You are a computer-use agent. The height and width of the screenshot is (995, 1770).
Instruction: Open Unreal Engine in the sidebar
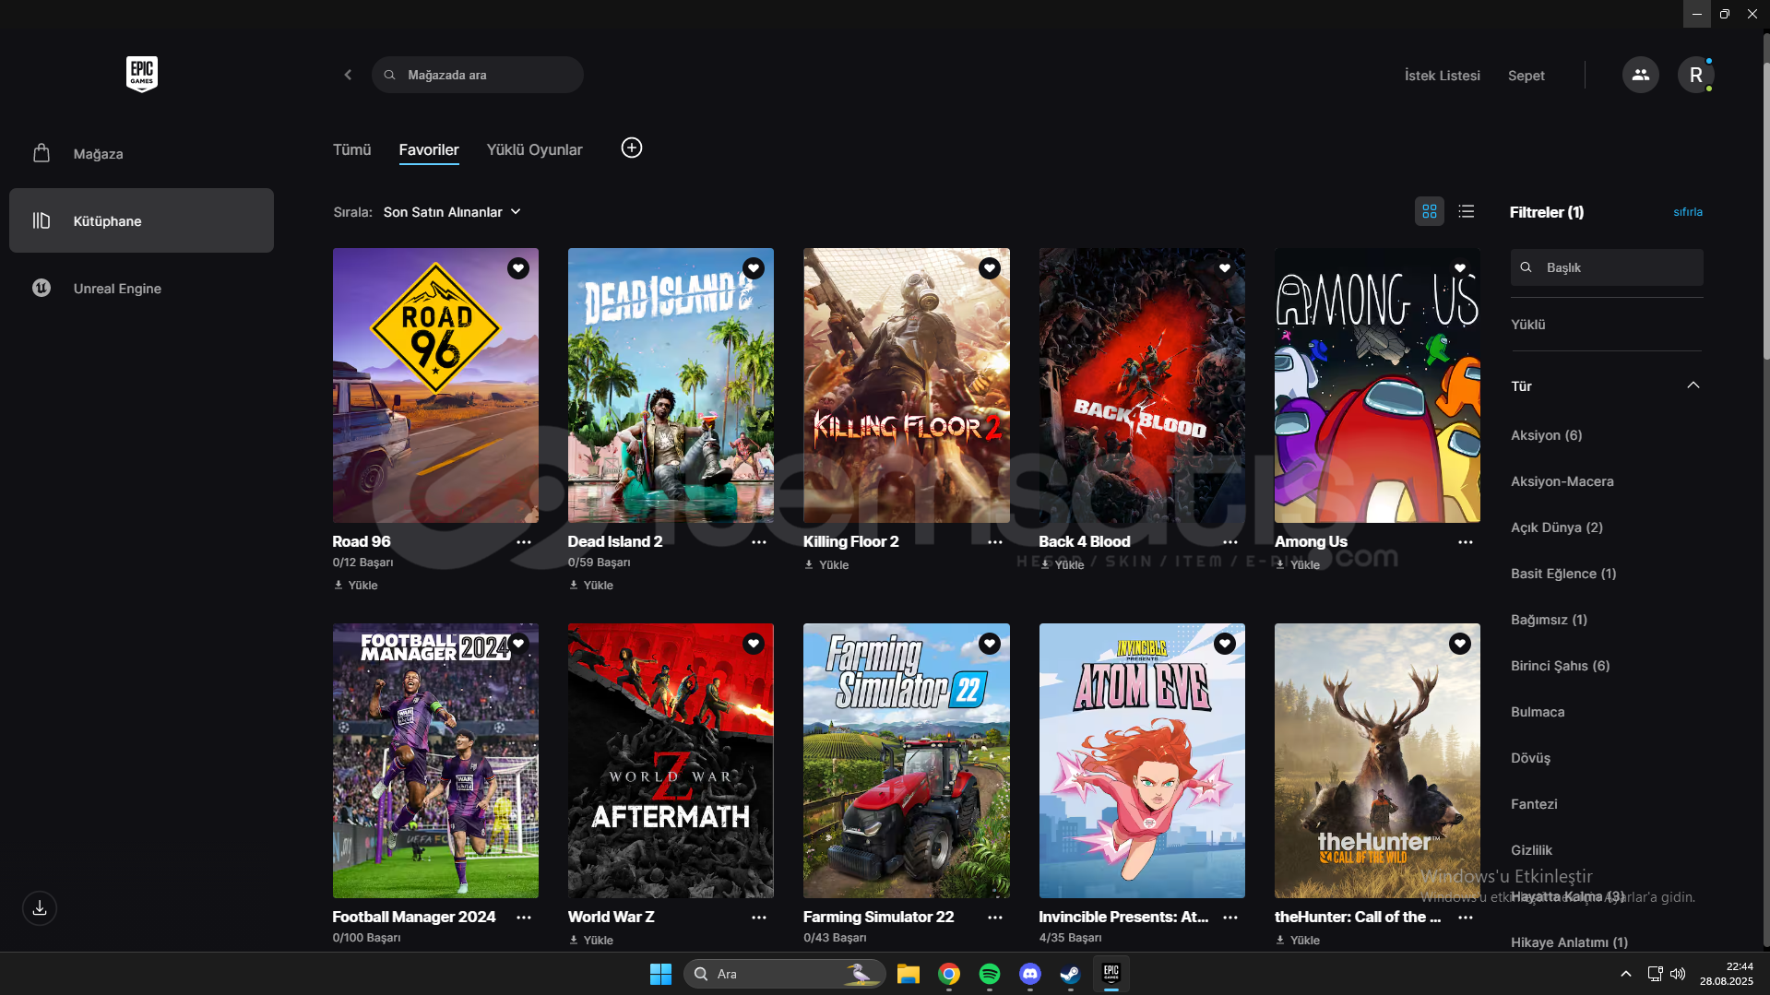point(141,288)
